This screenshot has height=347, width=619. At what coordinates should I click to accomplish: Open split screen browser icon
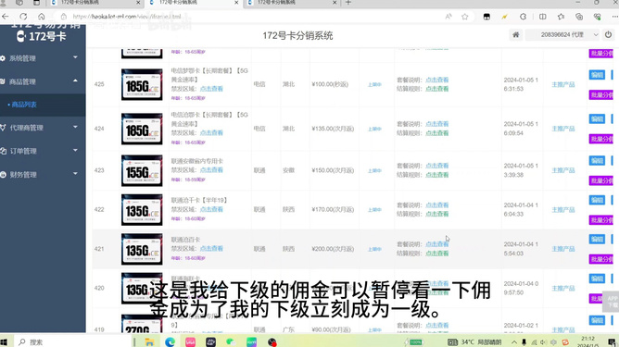(543, 17)
